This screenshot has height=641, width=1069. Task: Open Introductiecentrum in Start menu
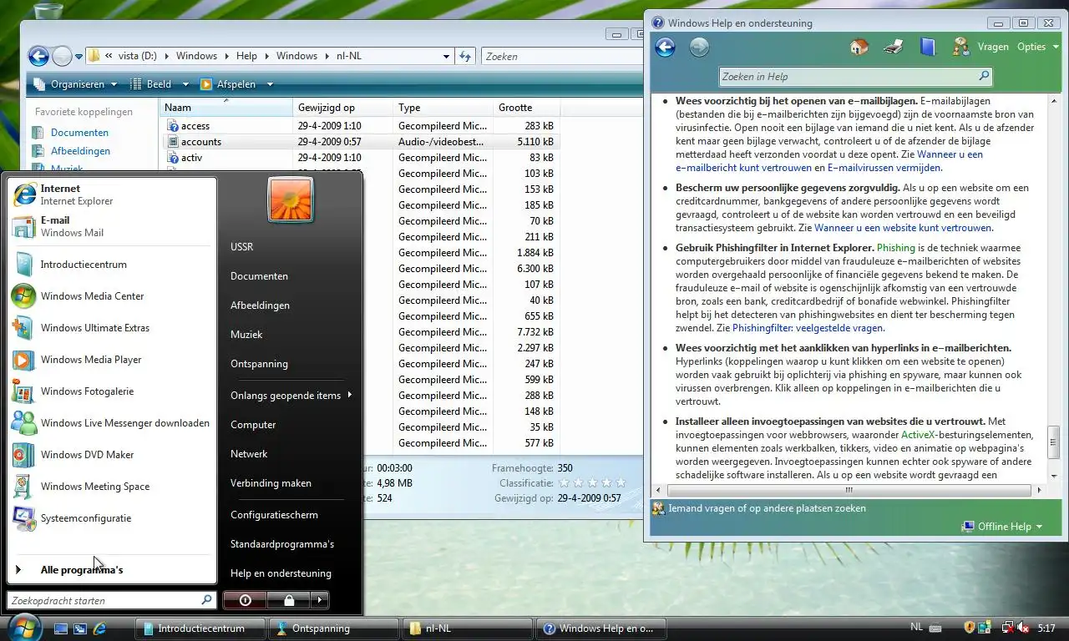point(112,265)
